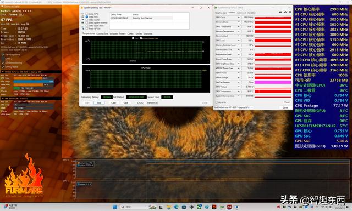Screen dimensions: 352x211
Task: Open GPU Clock sensor dropdown arrow
Action: [x=239, y=18]
